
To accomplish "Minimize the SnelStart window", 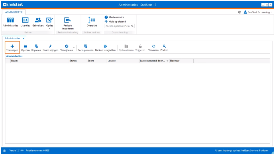I will click(263, 5).
